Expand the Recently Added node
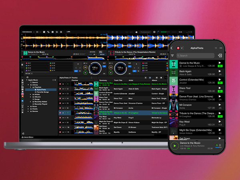Viewport: 240px width, 180px height. pos(31,102)
